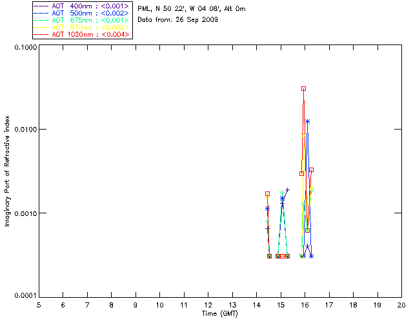Click the AOT 675nm legend entry

81,20
